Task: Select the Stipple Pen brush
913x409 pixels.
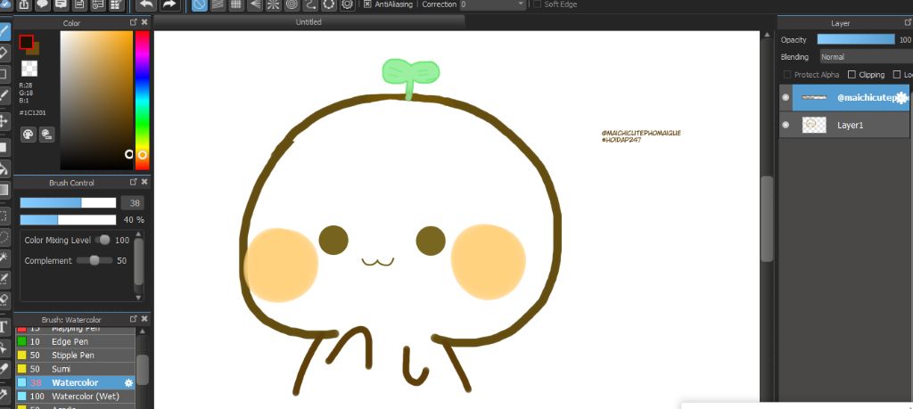Action: (x=75, y=355)
